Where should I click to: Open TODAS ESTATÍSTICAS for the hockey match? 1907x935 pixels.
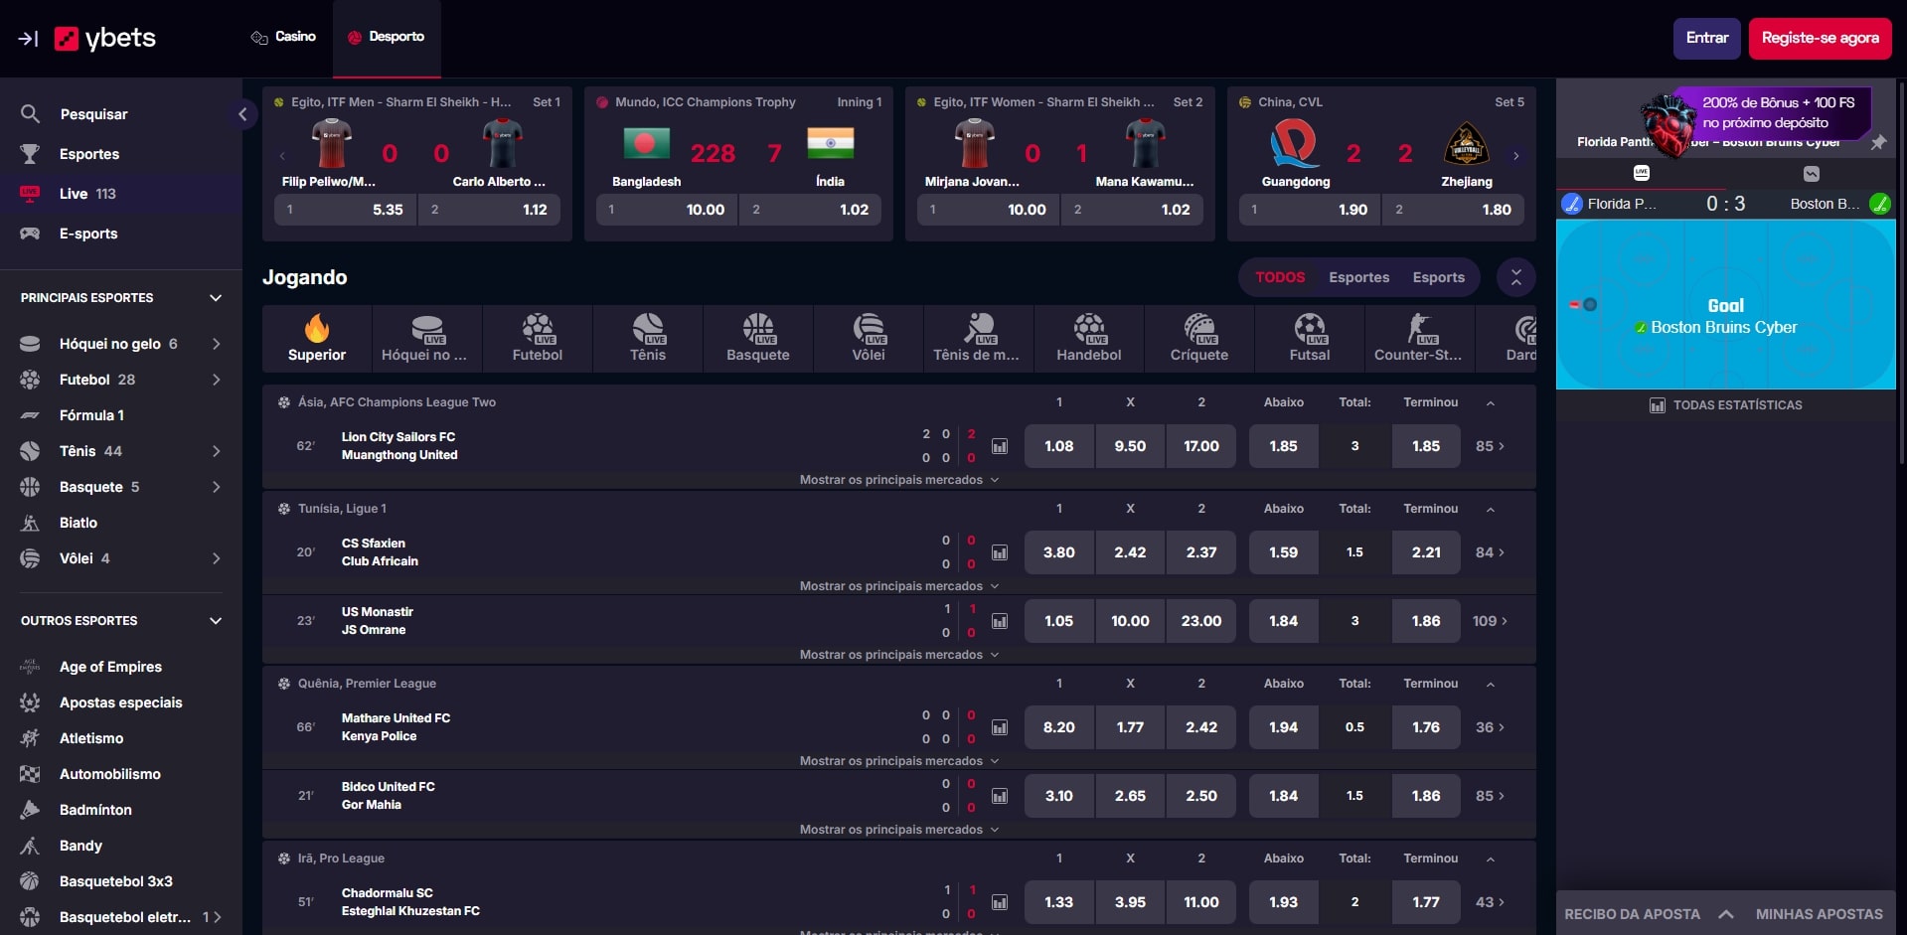[1725, 404]
